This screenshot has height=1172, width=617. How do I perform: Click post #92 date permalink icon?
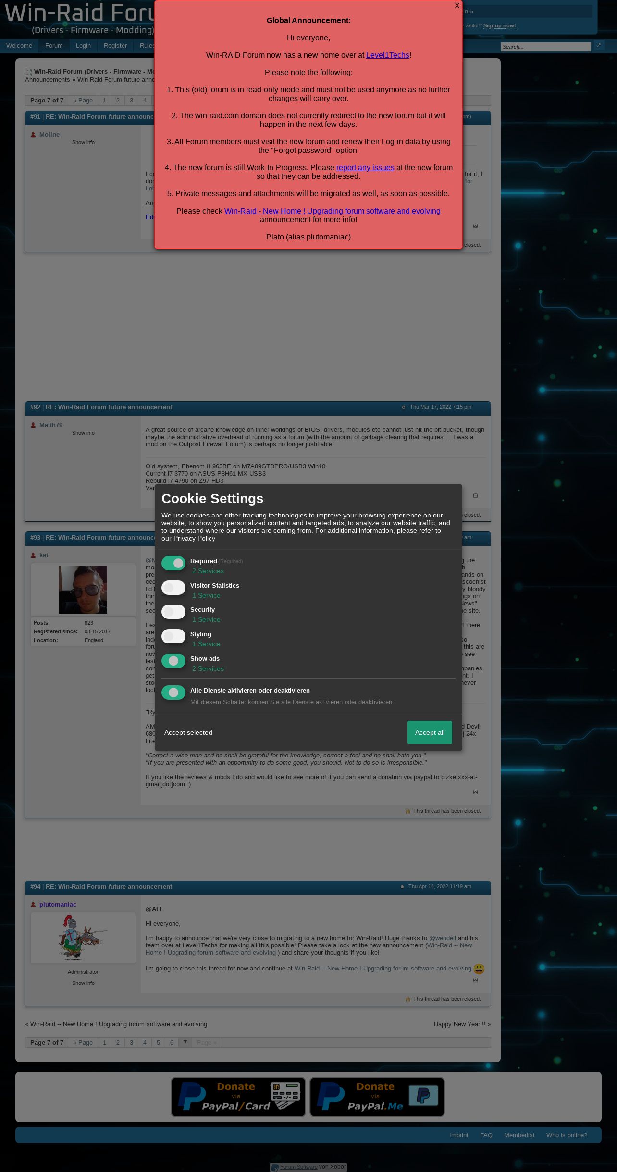pos(404,407)
